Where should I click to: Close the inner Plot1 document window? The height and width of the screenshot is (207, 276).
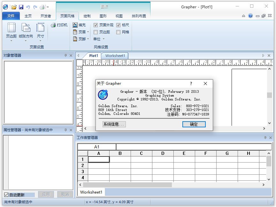(270, 16)
